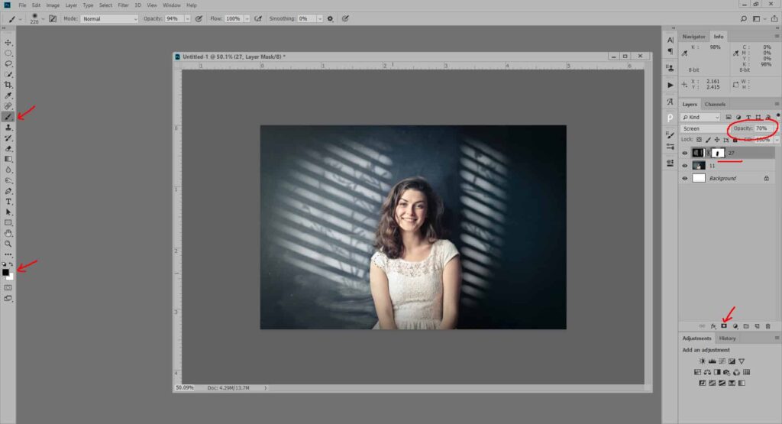Open the Filter menu
782x424 pixels.
(123, 5)
